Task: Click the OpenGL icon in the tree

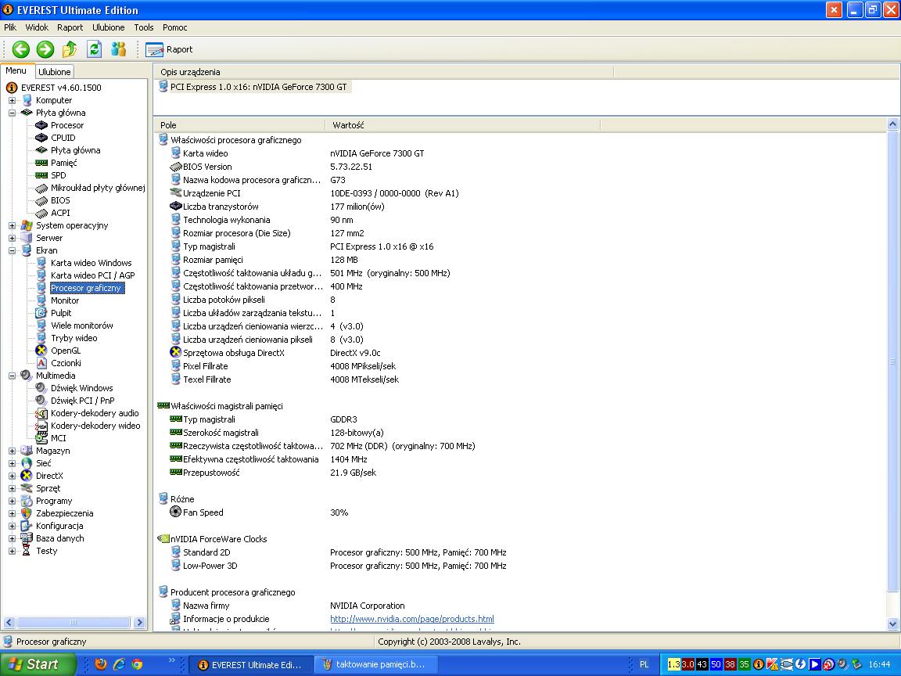Action: [x=41, y=351]
